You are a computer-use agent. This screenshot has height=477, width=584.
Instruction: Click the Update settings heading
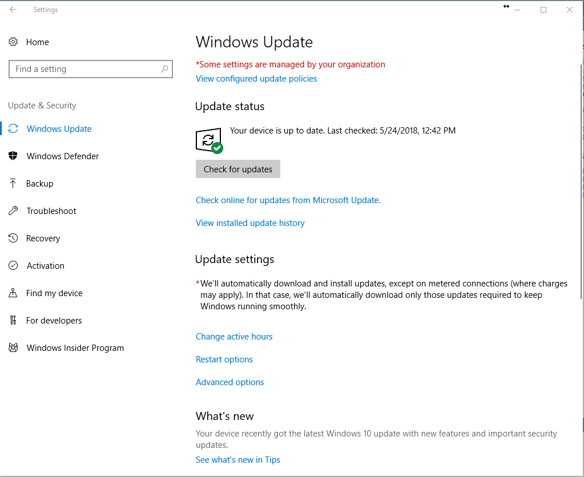[x=235, y=259]
